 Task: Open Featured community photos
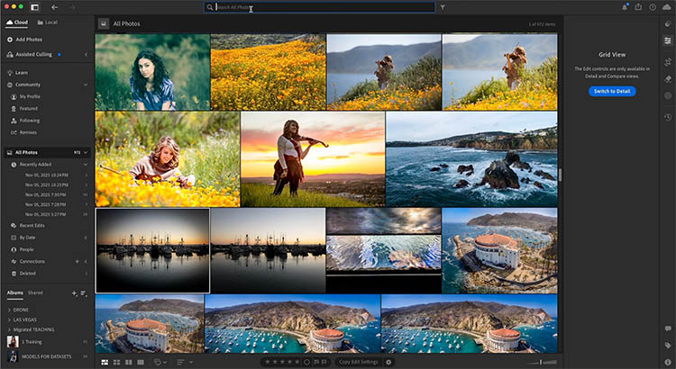(24, 109)
